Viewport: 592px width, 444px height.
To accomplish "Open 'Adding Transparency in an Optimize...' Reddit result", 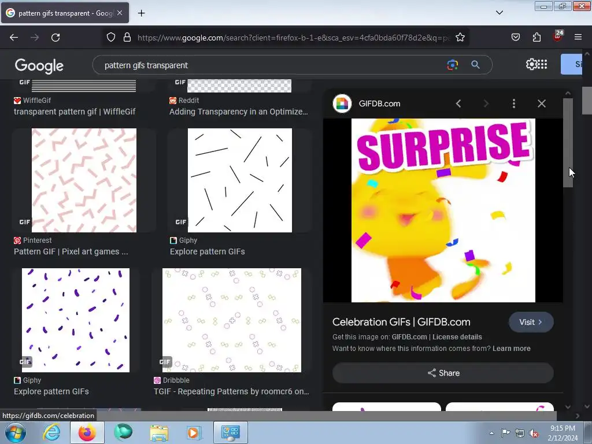I will point(239,112).
